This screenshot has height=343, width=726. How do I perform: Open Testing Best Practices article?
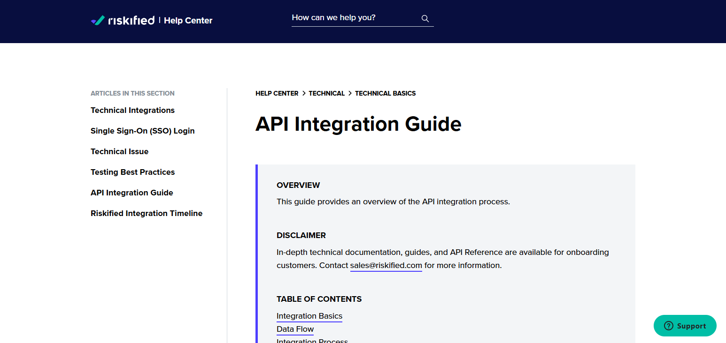click(x=132, y=172)
